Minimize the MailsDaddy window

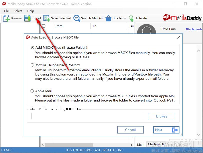[x=174, y=4]
